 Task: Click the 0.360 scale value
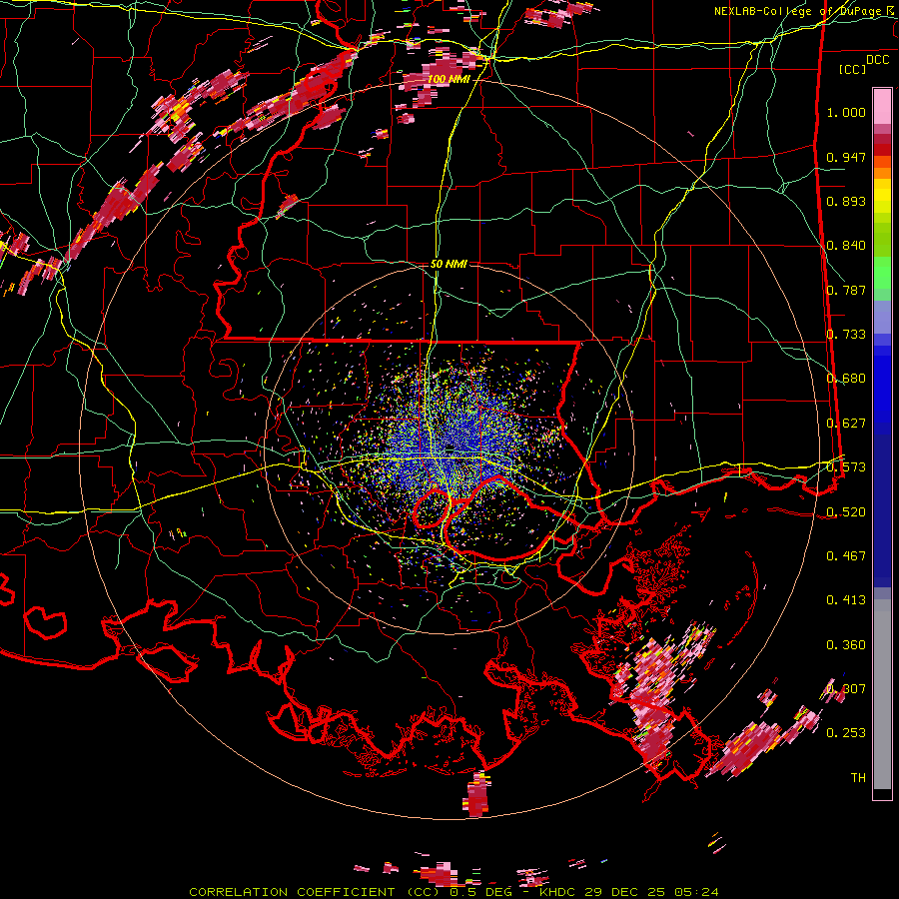[x=846, y=645]
